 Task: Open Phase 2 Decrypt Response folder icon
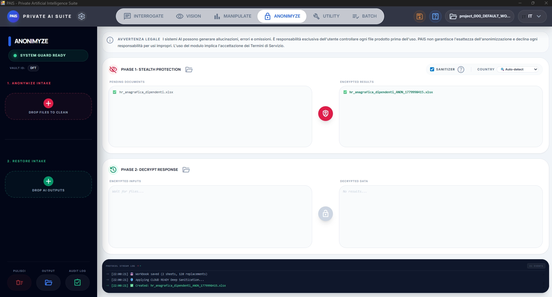point(186,170)
